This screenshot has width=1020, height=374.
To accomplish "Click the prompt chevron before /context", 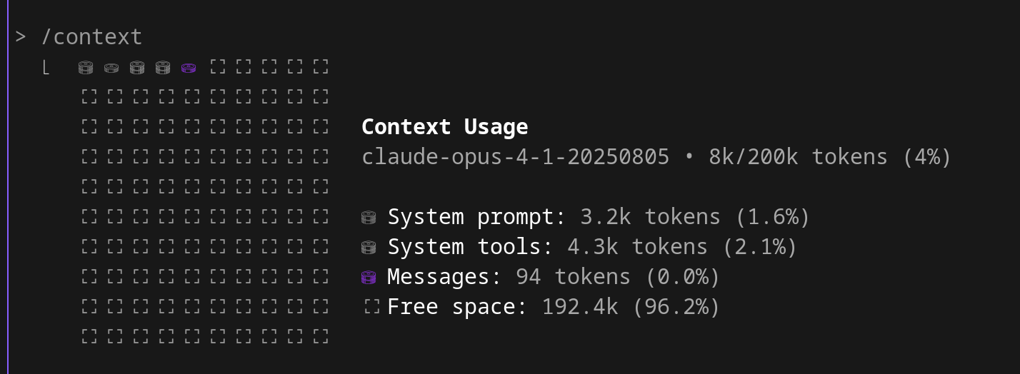I will (21, 36).
